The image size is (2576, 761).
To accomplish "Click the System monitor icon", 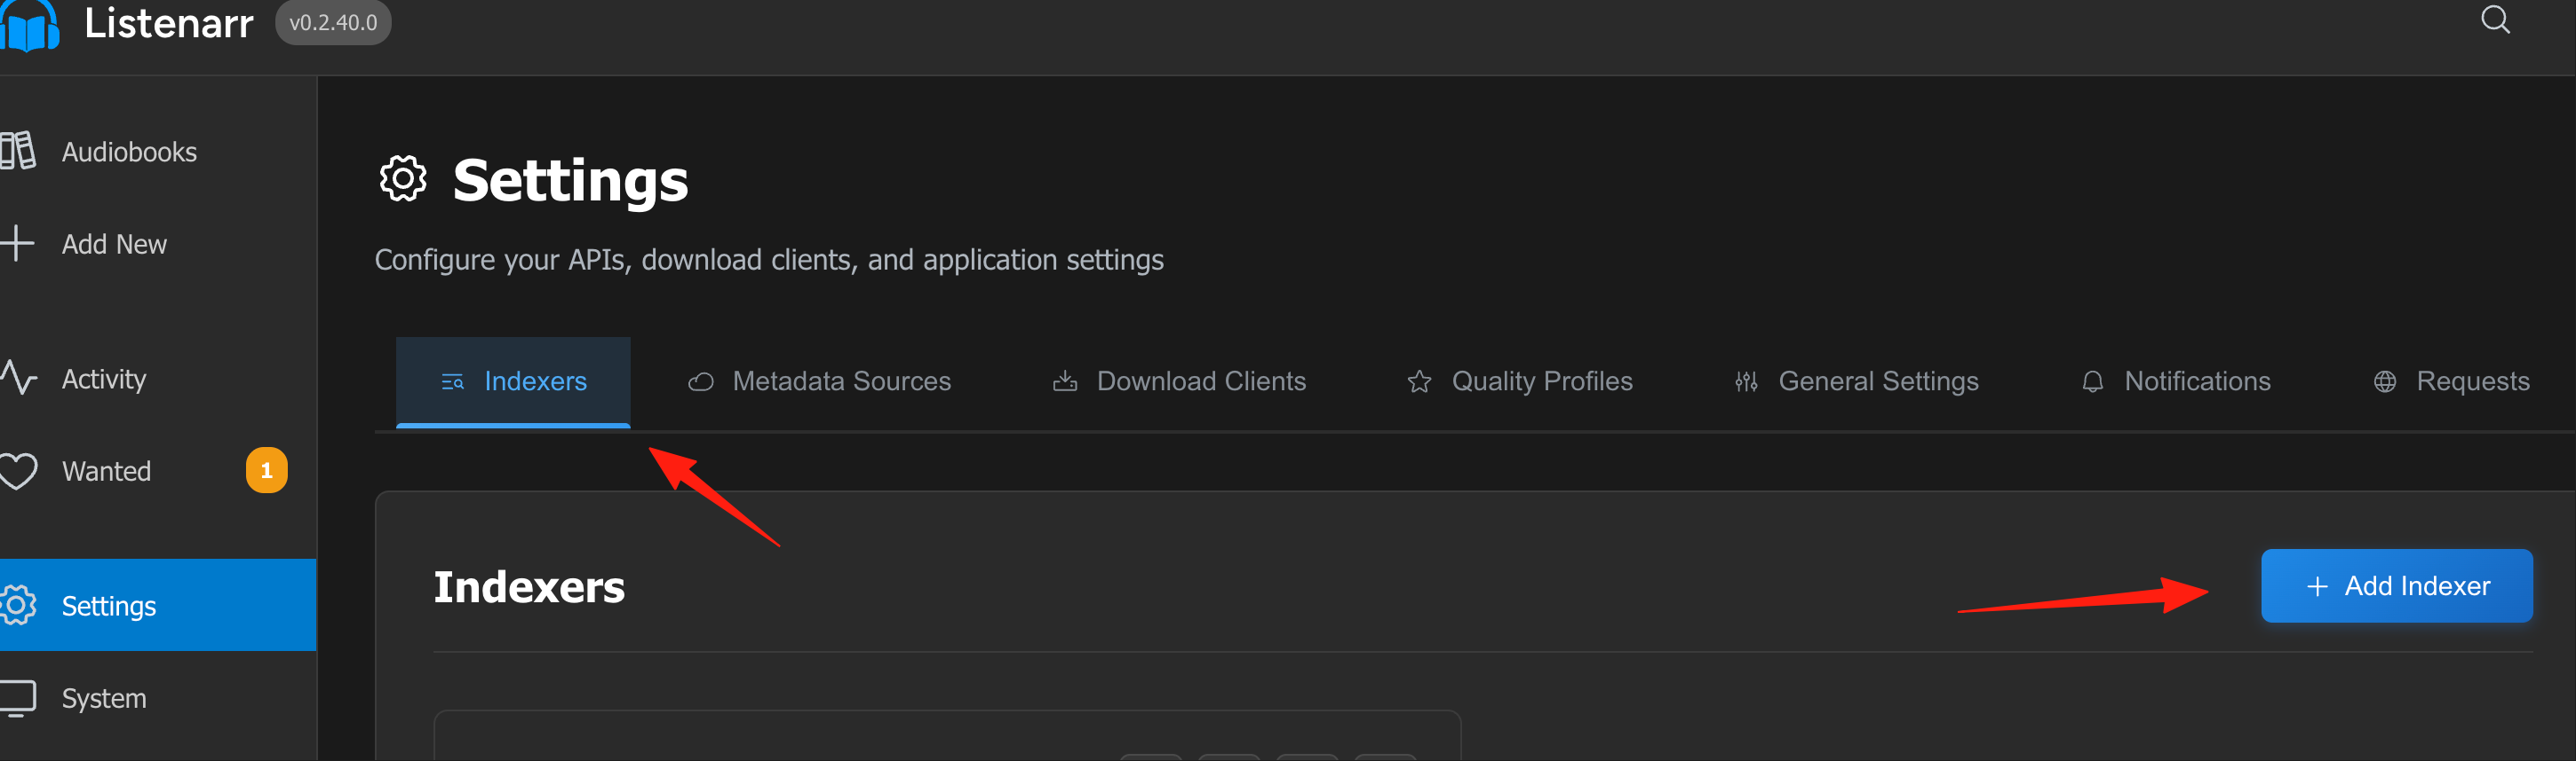I will [17, 698].
